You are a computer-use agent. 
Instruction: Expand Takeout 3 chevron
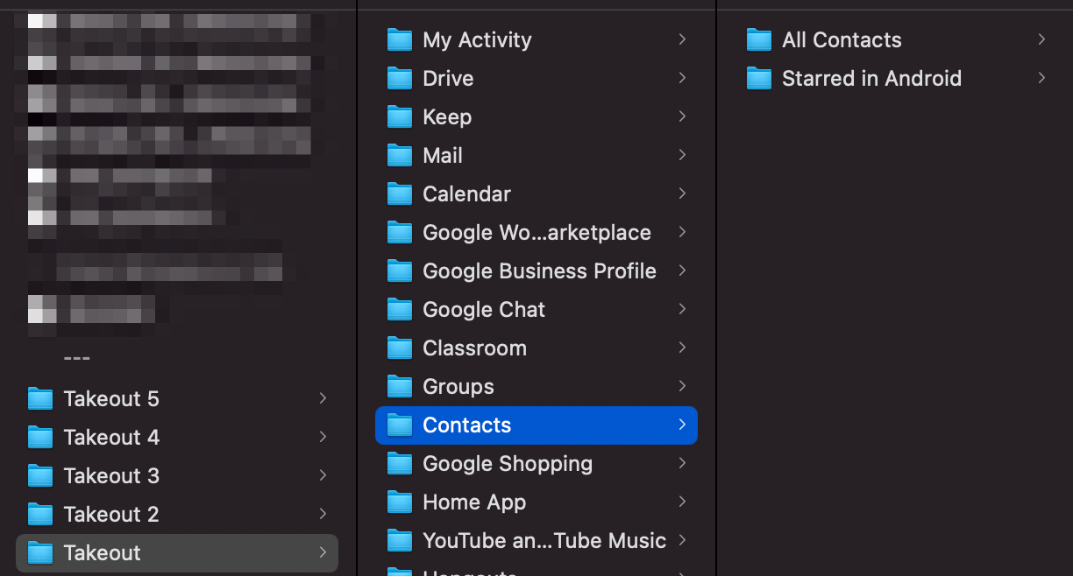pyautogui.click(x=323, y=475)
